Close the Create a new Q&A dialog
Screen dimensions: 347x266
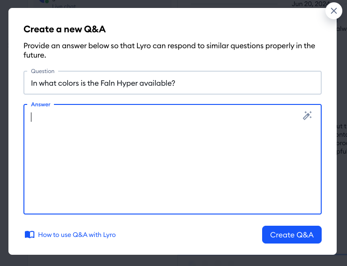(334, 11)
